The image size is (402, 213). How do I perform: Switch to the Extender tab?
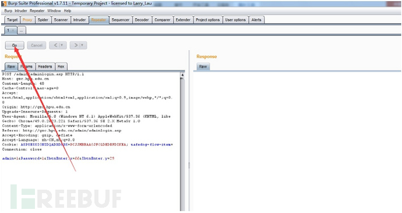[183, 20]
